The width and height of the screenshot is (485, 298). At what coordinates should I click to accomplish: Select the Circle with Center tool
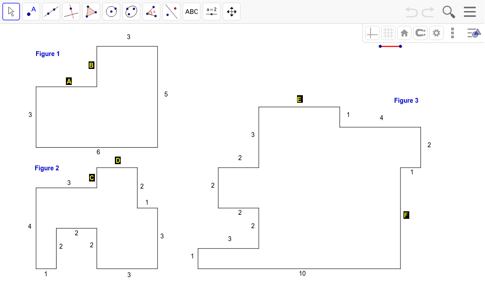[x=111, y=12]
